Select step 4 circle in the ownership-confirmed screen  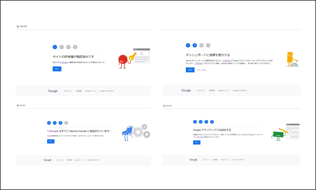75,47
